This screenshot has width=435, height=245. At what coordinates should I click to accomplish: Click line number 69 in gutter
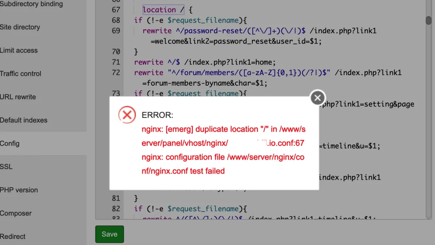(116, 31)
